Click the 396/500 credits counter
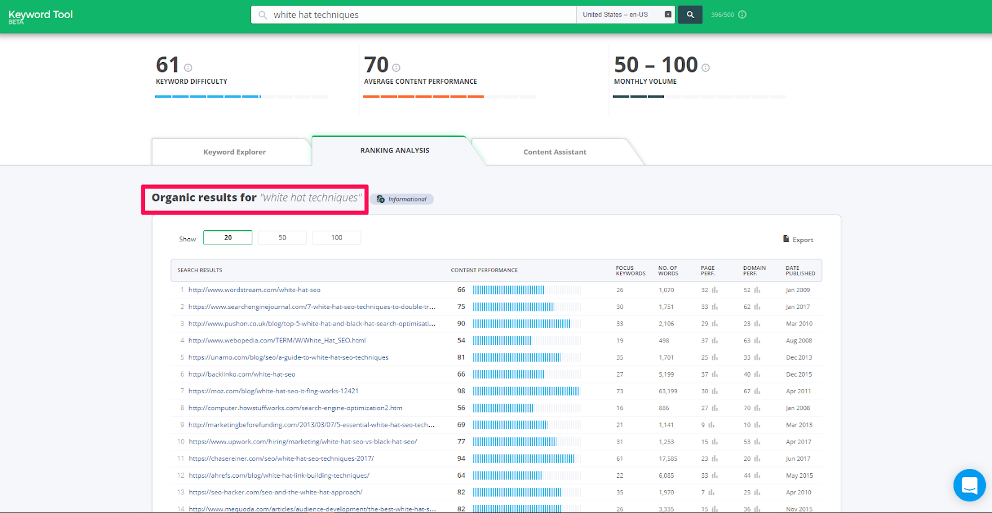The height and width of the screenshot is (513, 992). (722, 15)
